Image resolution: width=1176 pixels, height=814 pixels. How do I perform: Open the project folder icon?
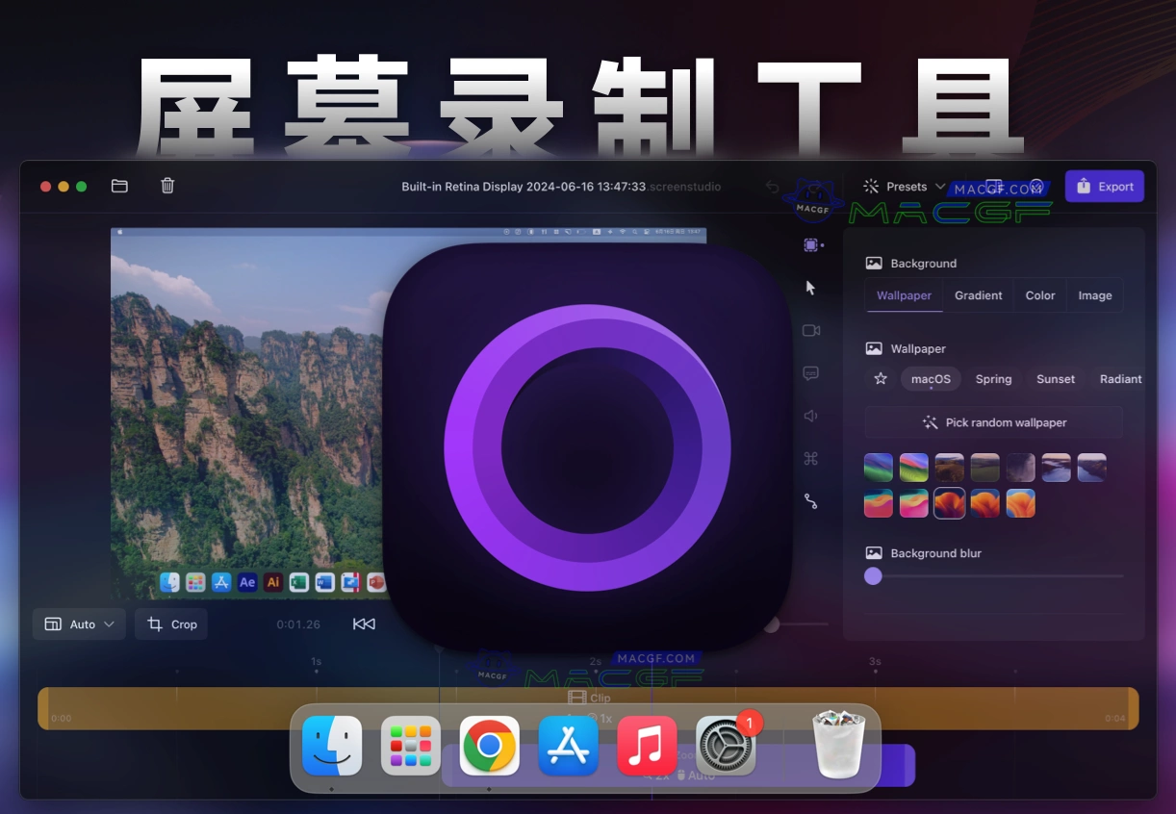click(119, 186)
